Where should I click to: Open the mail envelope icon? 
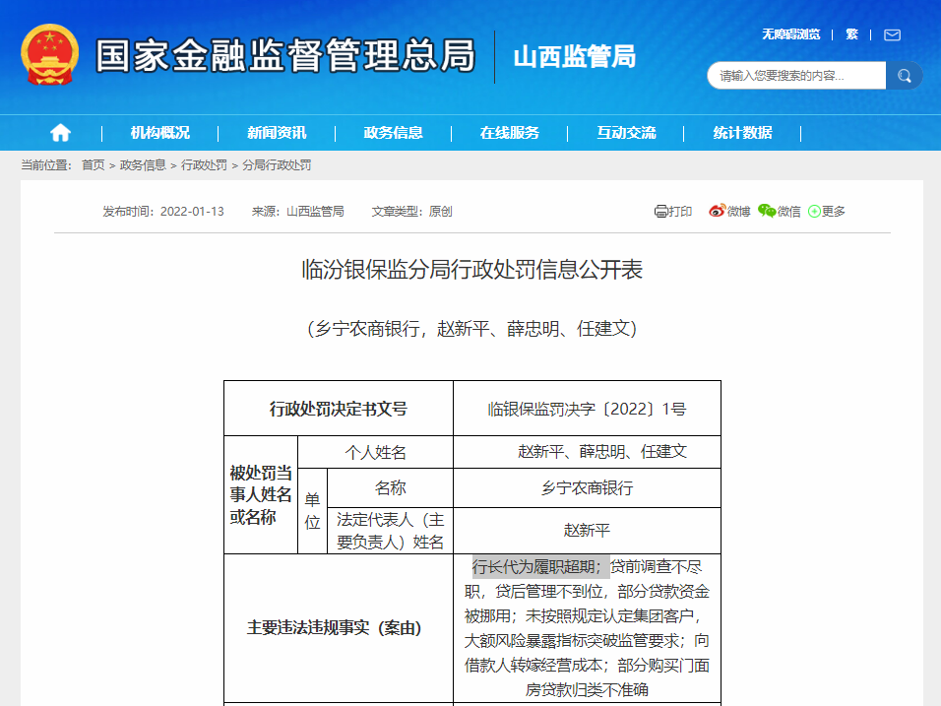click(892, 34)
